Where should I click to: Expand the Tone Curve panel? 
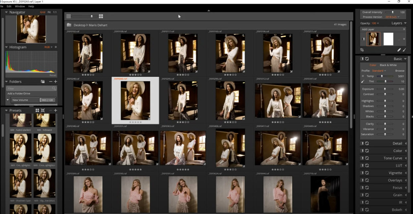(x=405, y=158)
